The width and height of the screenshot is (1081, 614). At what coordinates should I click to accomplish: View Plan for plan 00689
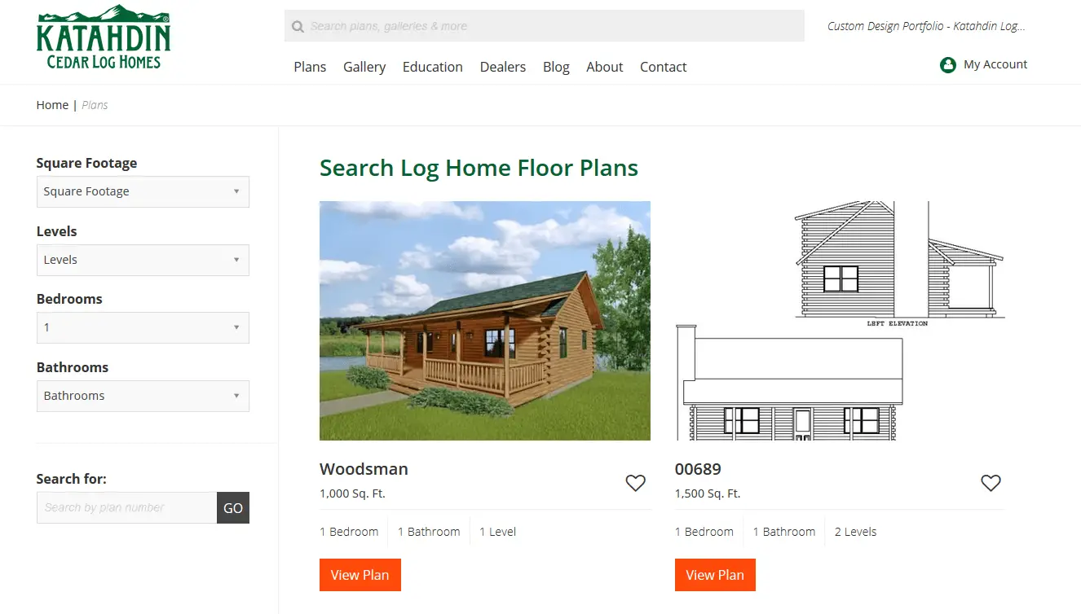point(715,575)
